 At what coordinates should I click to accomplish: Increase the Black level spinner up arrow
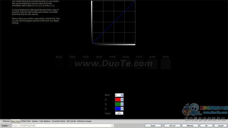[122, 94]
